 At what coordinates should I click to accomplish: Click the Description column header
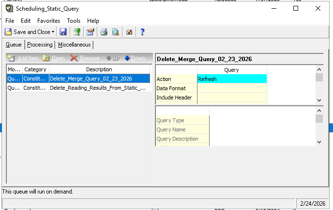99,69
